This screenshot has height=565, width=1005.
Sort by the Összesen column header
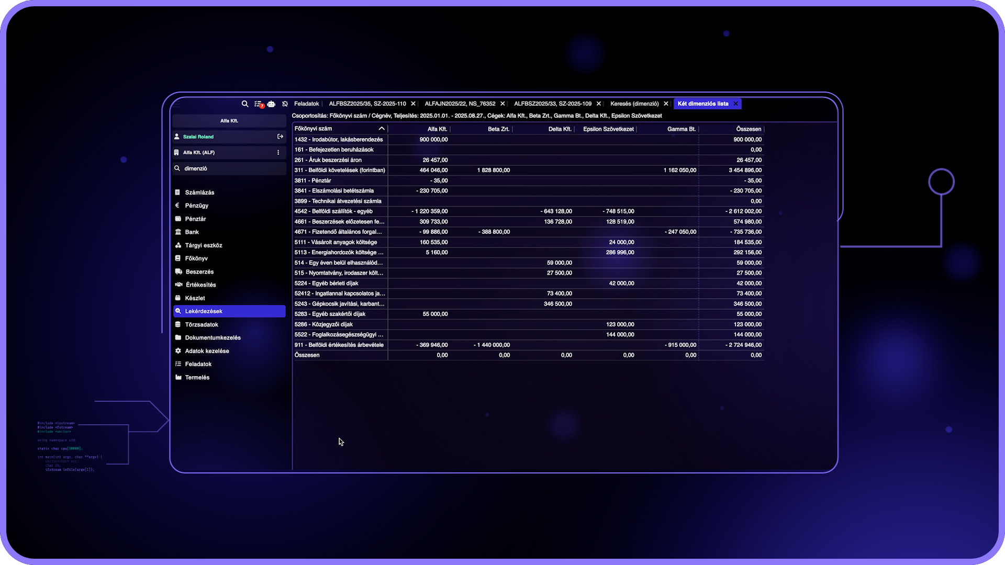pos(749,129)
